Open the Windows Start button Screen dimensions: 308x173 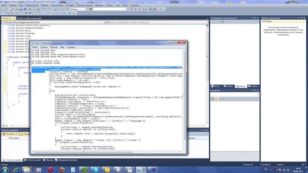[x=5, y=170]
